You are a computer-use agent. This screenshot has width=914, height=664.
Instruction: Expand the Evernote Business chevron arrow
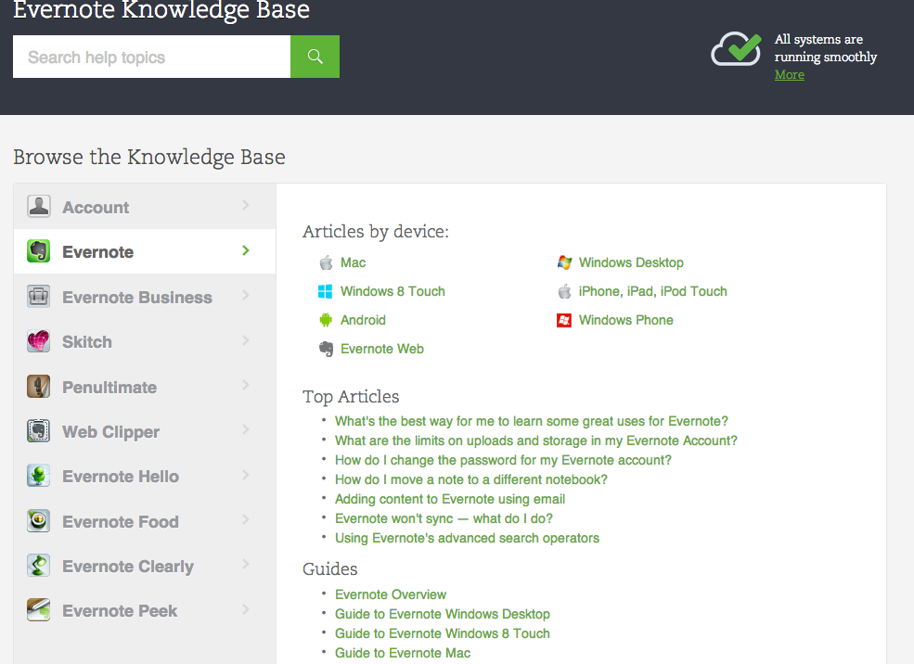point(246,295)
